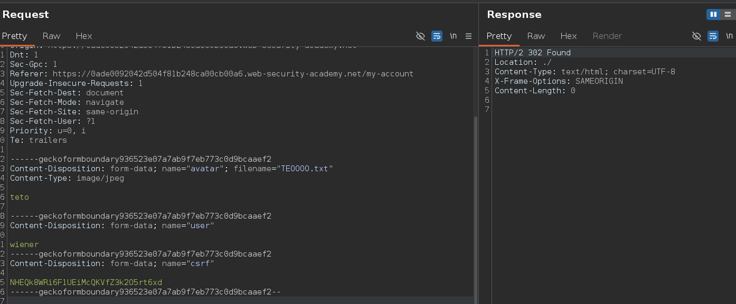
Task: Click the "Sec-Fetch-Dest: document" line
Action: [67, 93]
